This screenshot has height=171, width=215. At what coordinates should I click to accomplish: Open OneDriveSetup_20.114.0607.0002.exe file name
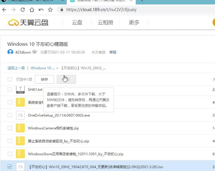point(59,115)
